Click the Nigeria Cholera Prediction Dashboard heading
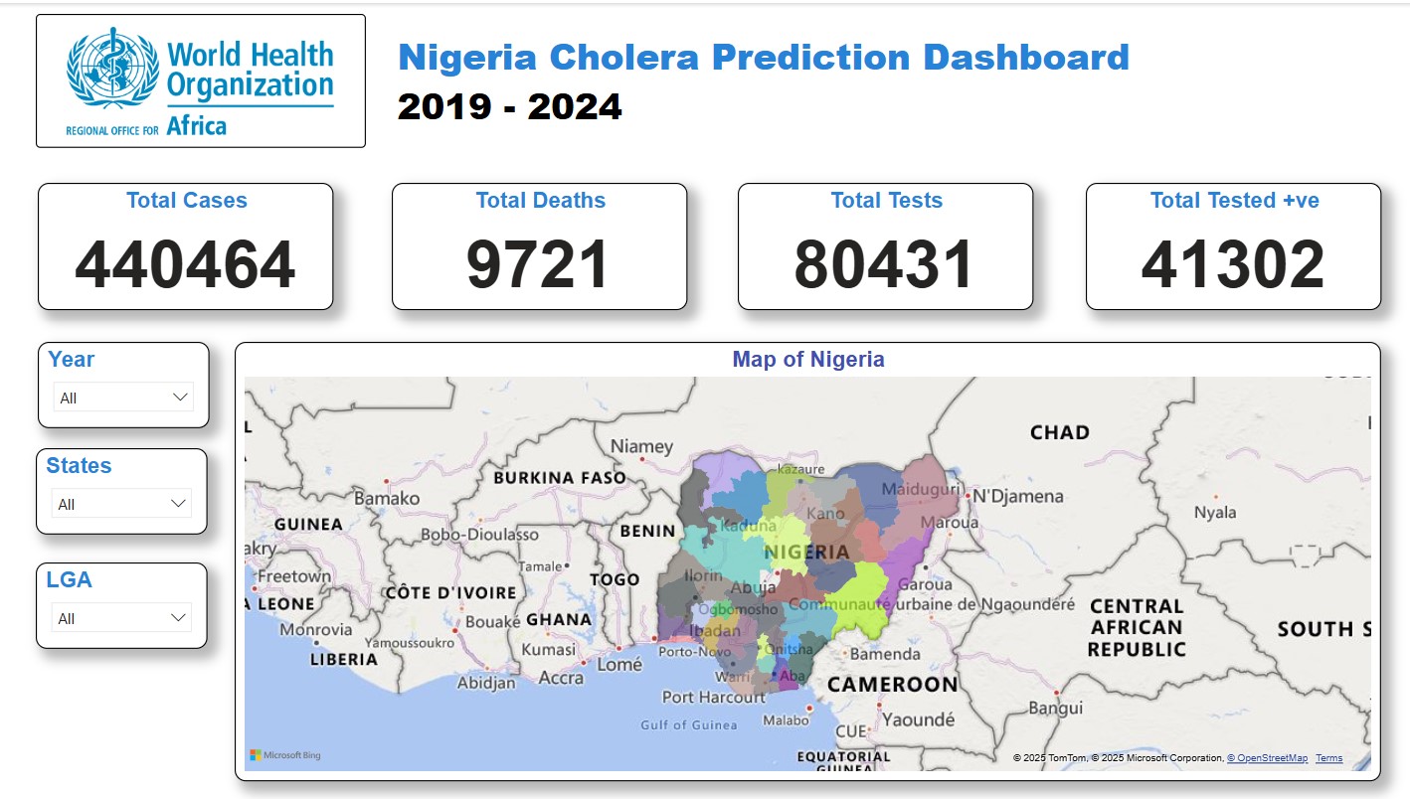This screenshot has height=799, width=1410. [x=763, y=58]
